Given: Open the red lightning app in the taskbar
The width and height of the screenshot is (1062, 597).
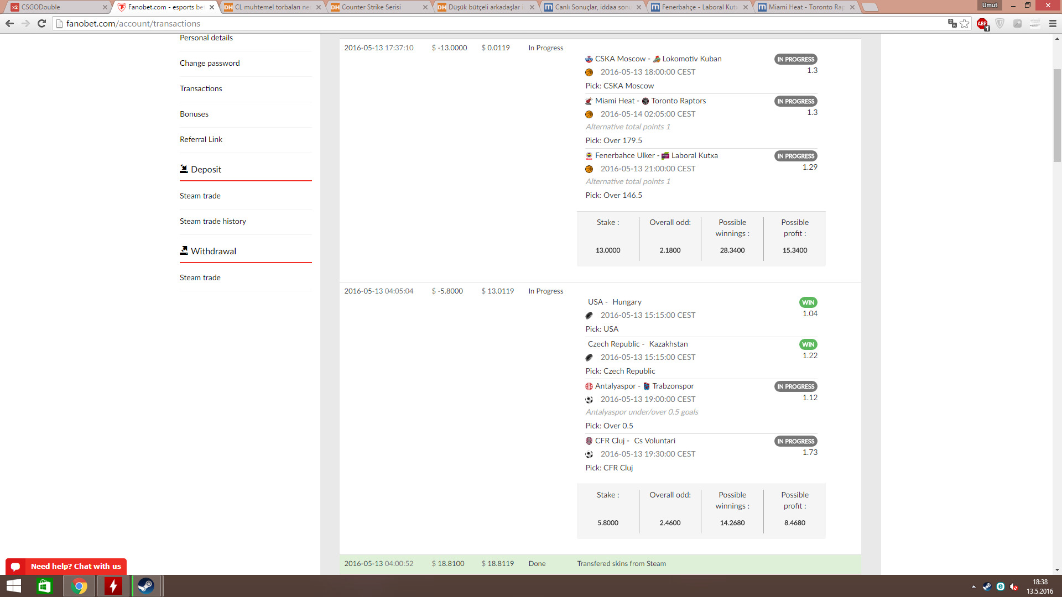Looking at the screenshot, I should 113,586.
